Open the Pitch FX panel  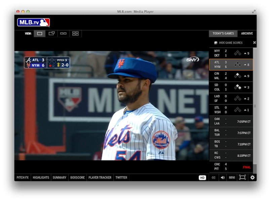point(23,178)
